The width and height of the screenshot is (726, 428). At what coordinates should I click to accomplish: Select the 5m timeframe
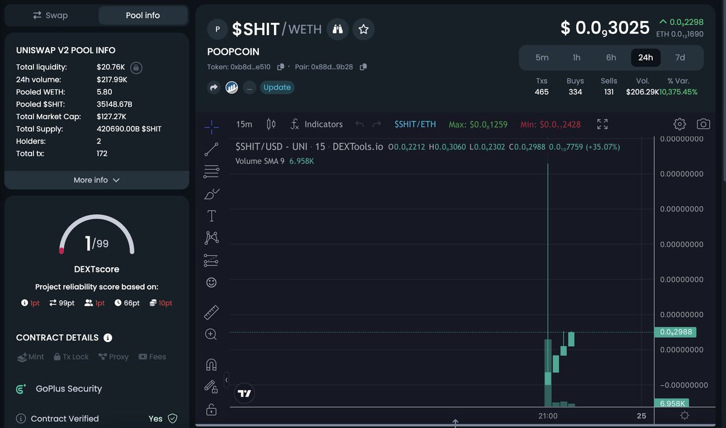pos(542,57)
